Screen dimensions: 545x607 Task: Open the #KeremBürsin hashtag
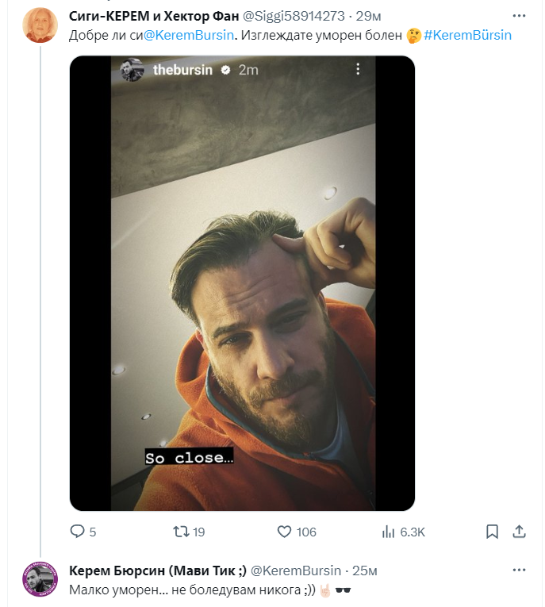[x=468, y=35]
